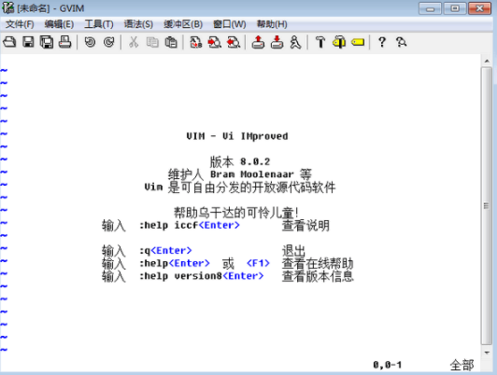Click the Load Session icon
Screen dimensions: 497x375
(x=258, y=42)
